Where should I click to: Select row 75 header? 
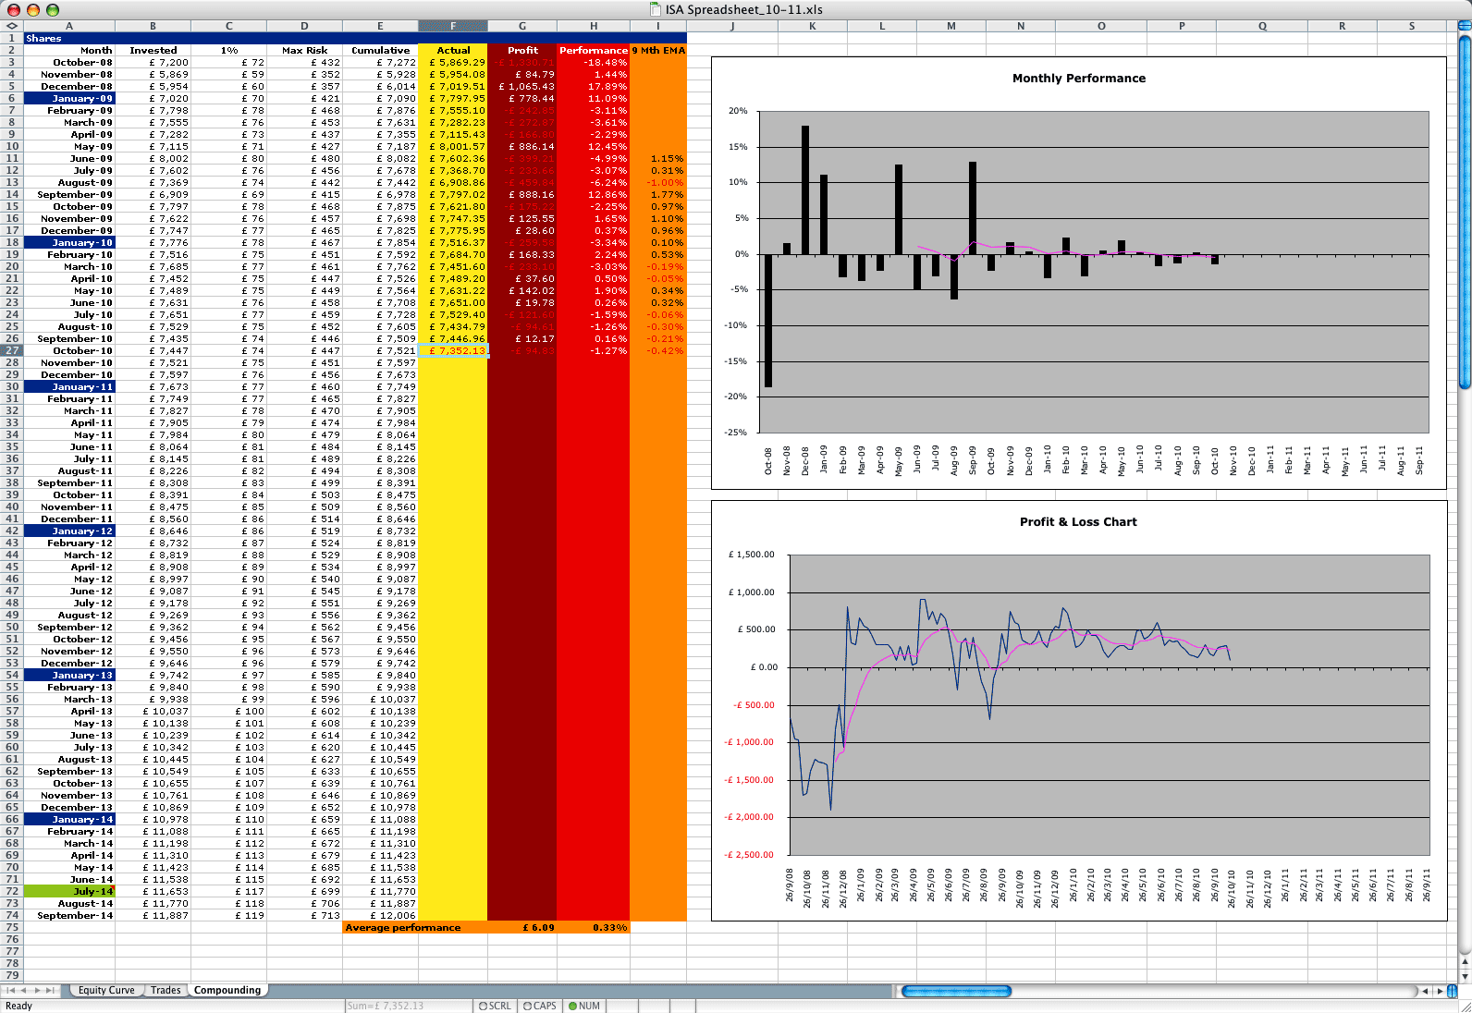(x=12, y=927)
